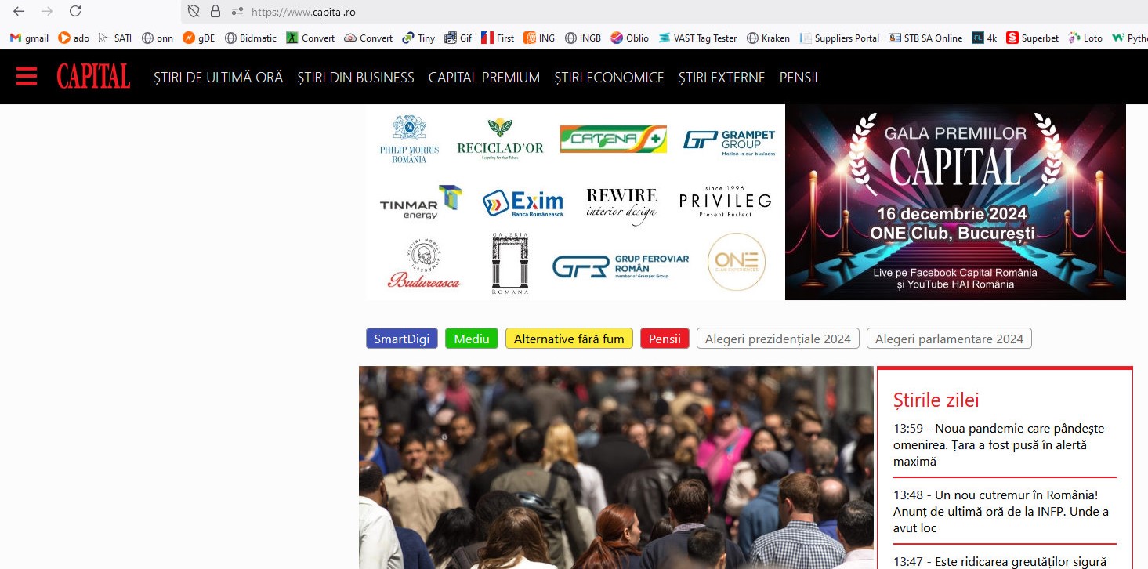Open the site permissions icon in address bar
This screenshot has width=1148, height=569.
click(x=237, y=12)
